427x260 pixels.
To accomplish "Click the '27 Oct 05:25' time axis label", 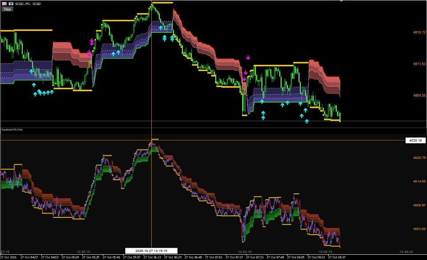I will click(x=91, y=257).
